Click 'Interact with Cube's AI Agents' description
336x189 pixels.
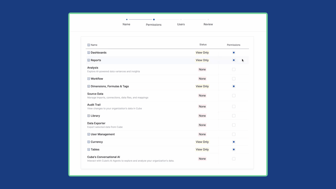(131, 161)
